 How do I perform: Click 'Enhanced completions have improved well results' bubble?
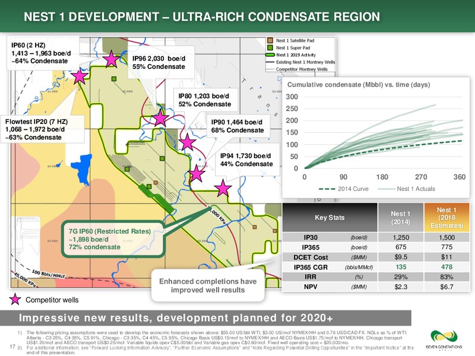tap(208, 285)
